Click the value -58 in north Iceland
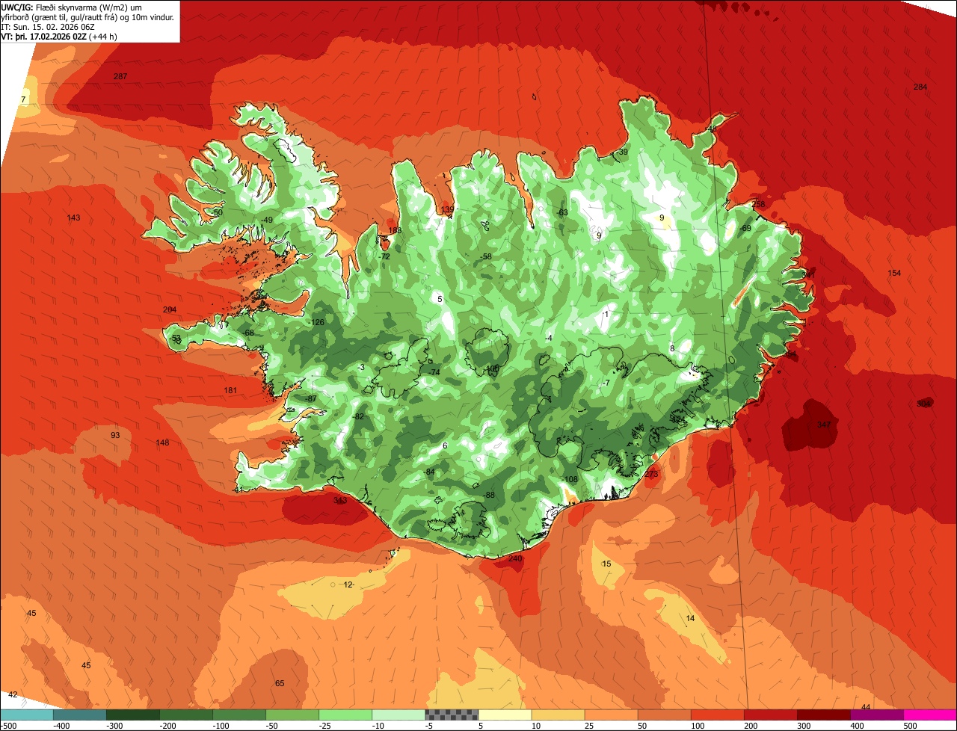 pos(486,257)
